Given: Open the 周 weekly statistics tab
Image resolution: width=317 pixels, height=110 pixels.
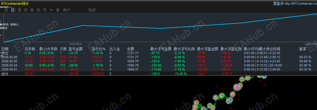Looking at the screenshot, I should point(19,10).
